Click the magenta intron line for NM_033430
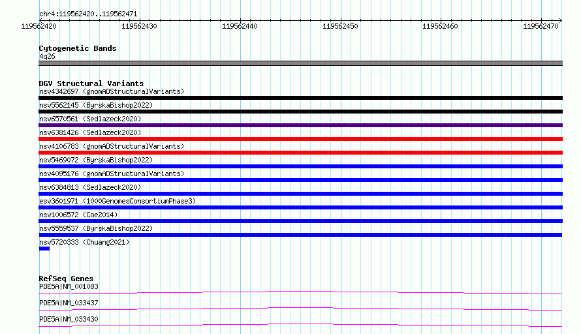The image size is (581, 334). [x=300, y=325]
